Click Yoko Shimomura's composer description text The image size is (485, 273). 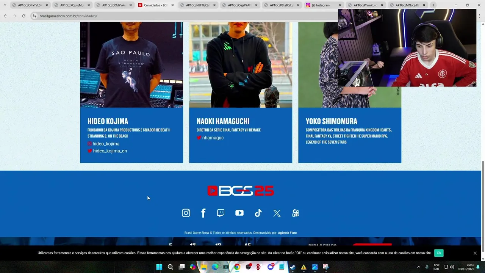point(349,136)
